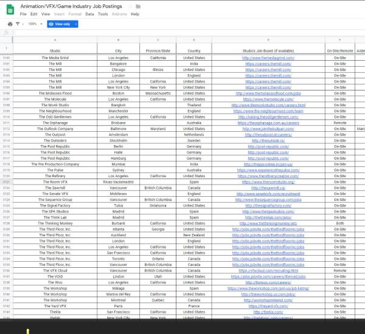Click the Bangalore city cell

[x=118, y=64]
